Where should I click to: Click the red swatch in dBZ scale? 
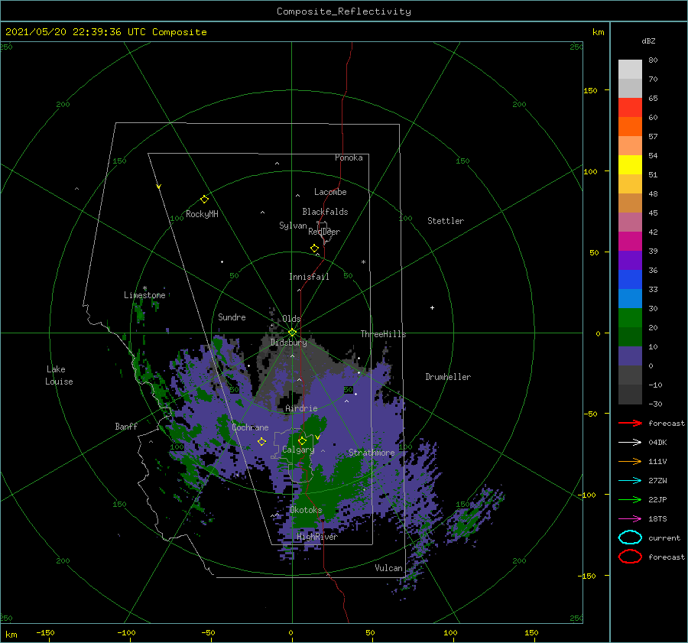point(630,108)
